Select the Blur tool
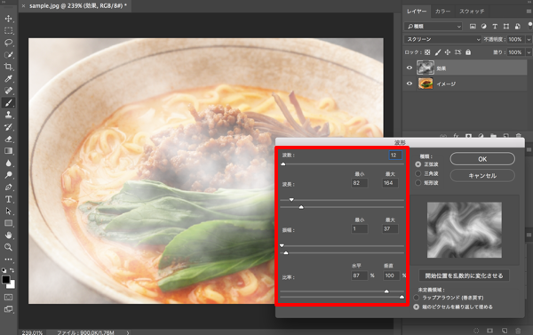The width and height of the screenshot is (533, 335). pyautogui.click(x=9, y=163)
